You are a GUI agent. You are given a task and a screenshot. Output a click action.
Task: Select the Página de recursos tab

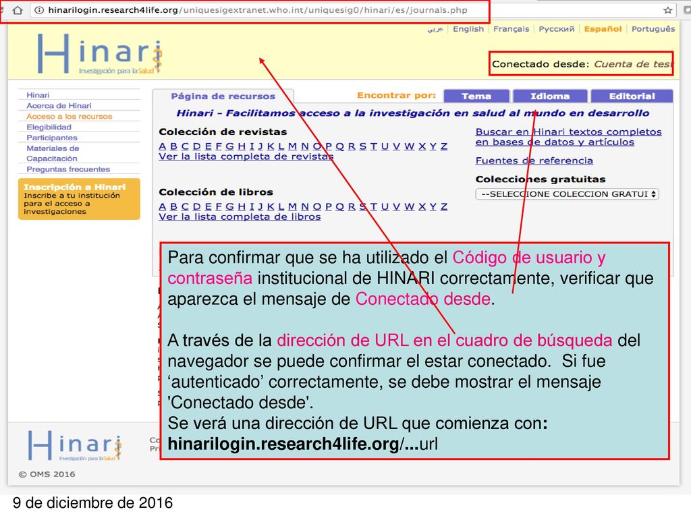coord(223,96)
